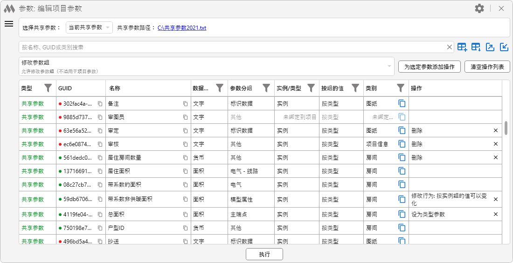Click the 类别 copy icon in 总面积 row
The image size is (513, 263).
402,215
